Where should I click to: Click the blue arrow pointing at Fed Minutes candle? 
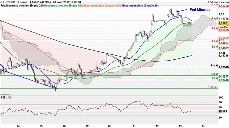tap(182, 11)
